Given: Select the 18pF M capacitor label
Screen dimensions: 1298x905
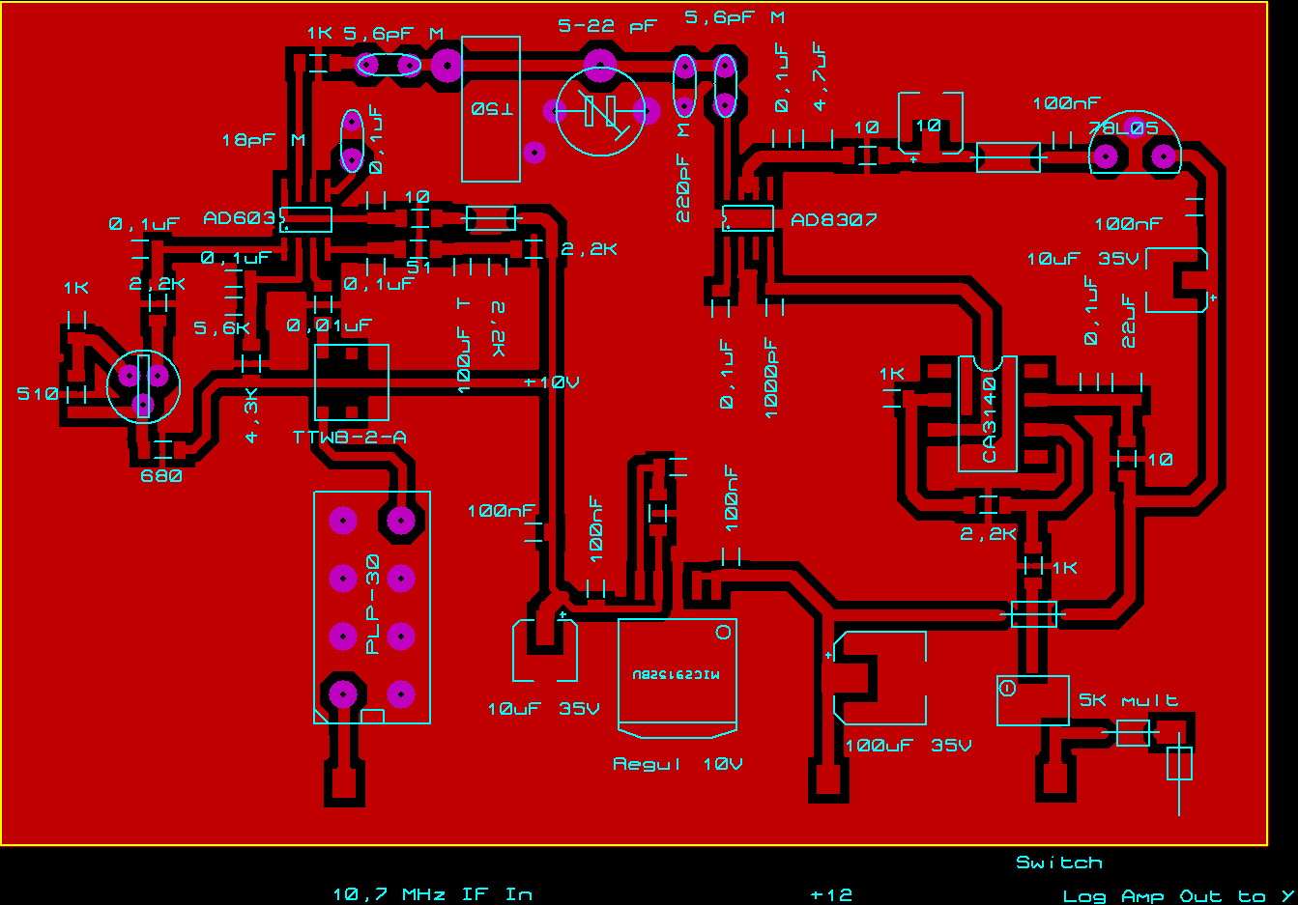Looking at the screenshot, I should pos(263,140).
